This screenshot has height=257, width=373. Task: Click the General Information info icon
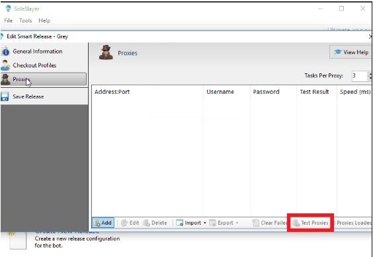[5, 52]
